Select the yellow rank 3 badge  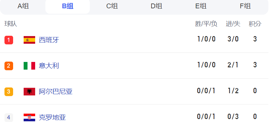click(x=9, y=92)
